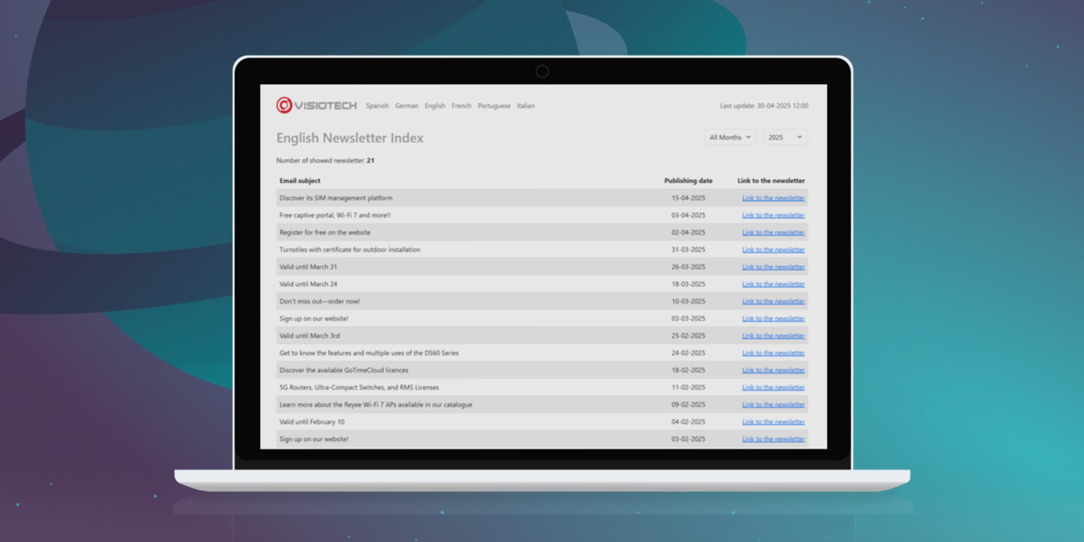This screenshot has width=1084, height=542.
Task: Open GoTimeCloud licences newsletter link
Action: point(773,371)
